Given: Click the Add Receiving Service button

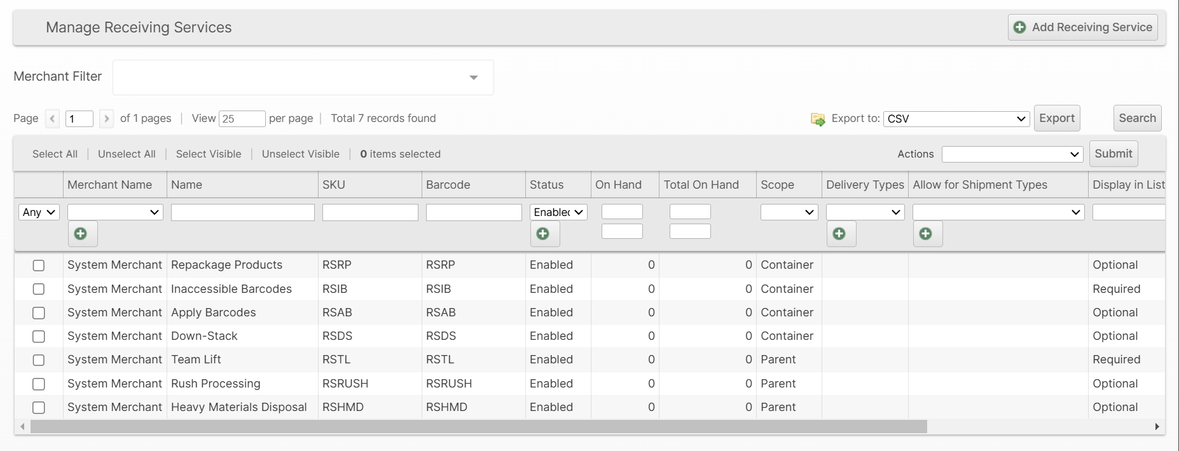Looking at the screenshot, I should pos(1082,27).
